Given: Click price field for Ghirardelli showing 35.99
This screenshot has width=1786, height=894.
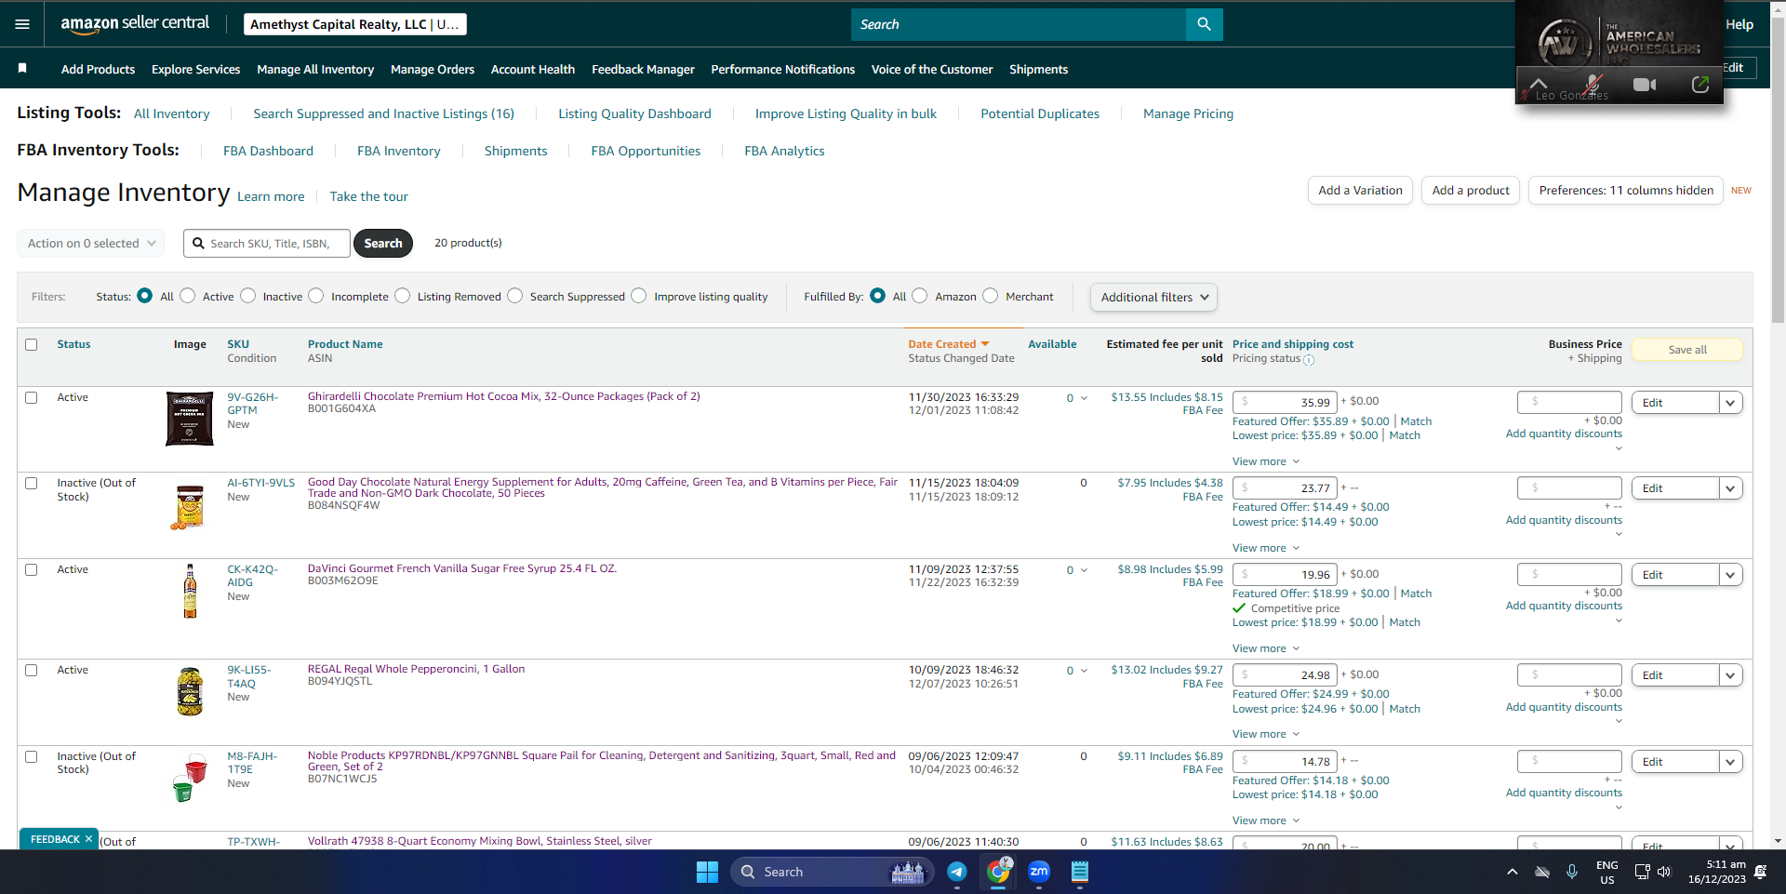Looking at the screenshot, I should [1285, 402].
